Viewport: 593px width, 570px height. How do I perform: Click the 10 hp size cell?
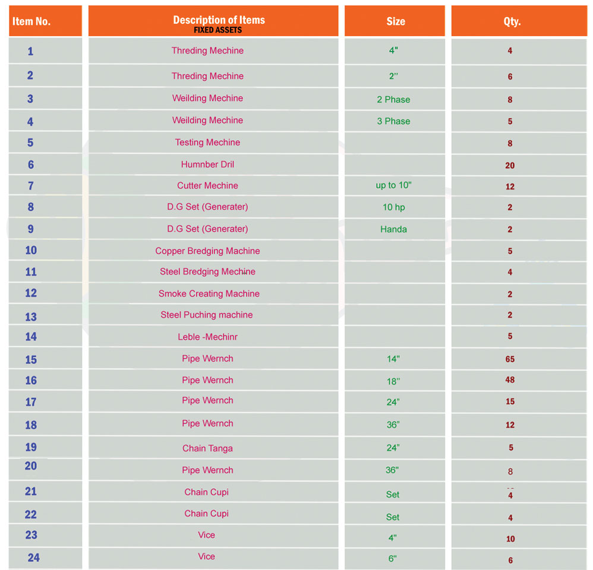(x=393, y=207)
